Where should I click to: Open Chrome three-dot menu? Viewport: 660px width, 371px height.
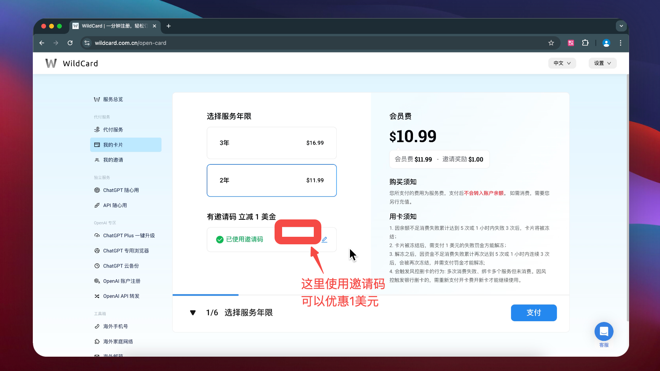620,43
